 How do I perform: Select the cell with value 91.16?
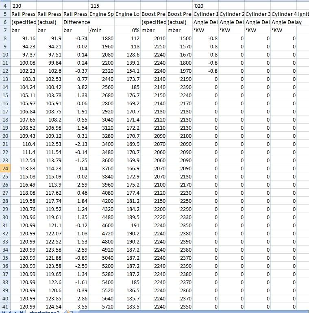pyautogui.click(x=23, y=38)
